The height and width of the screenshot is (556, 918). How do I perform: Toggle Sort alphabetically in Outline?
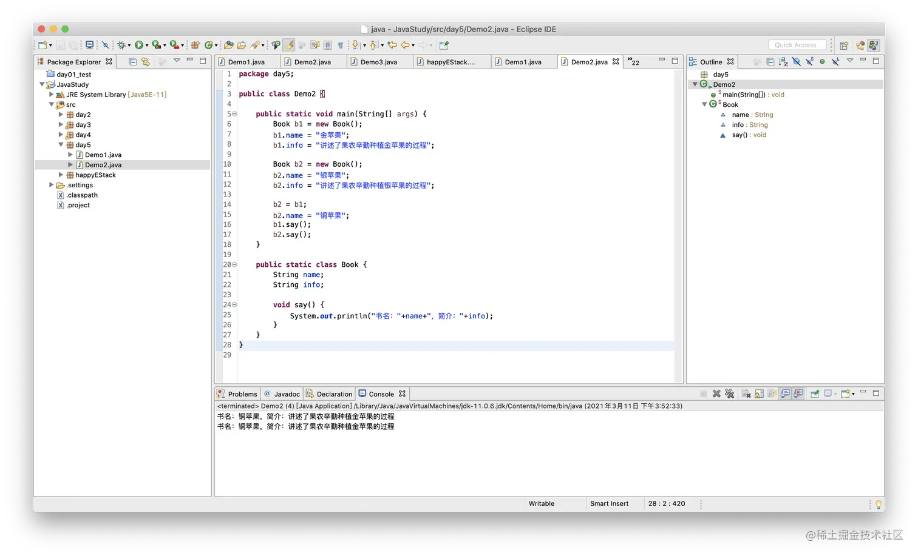click(783, 61)
